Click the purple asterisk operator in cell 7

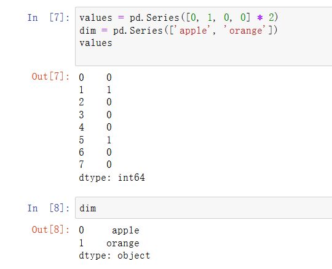point(260,18)
